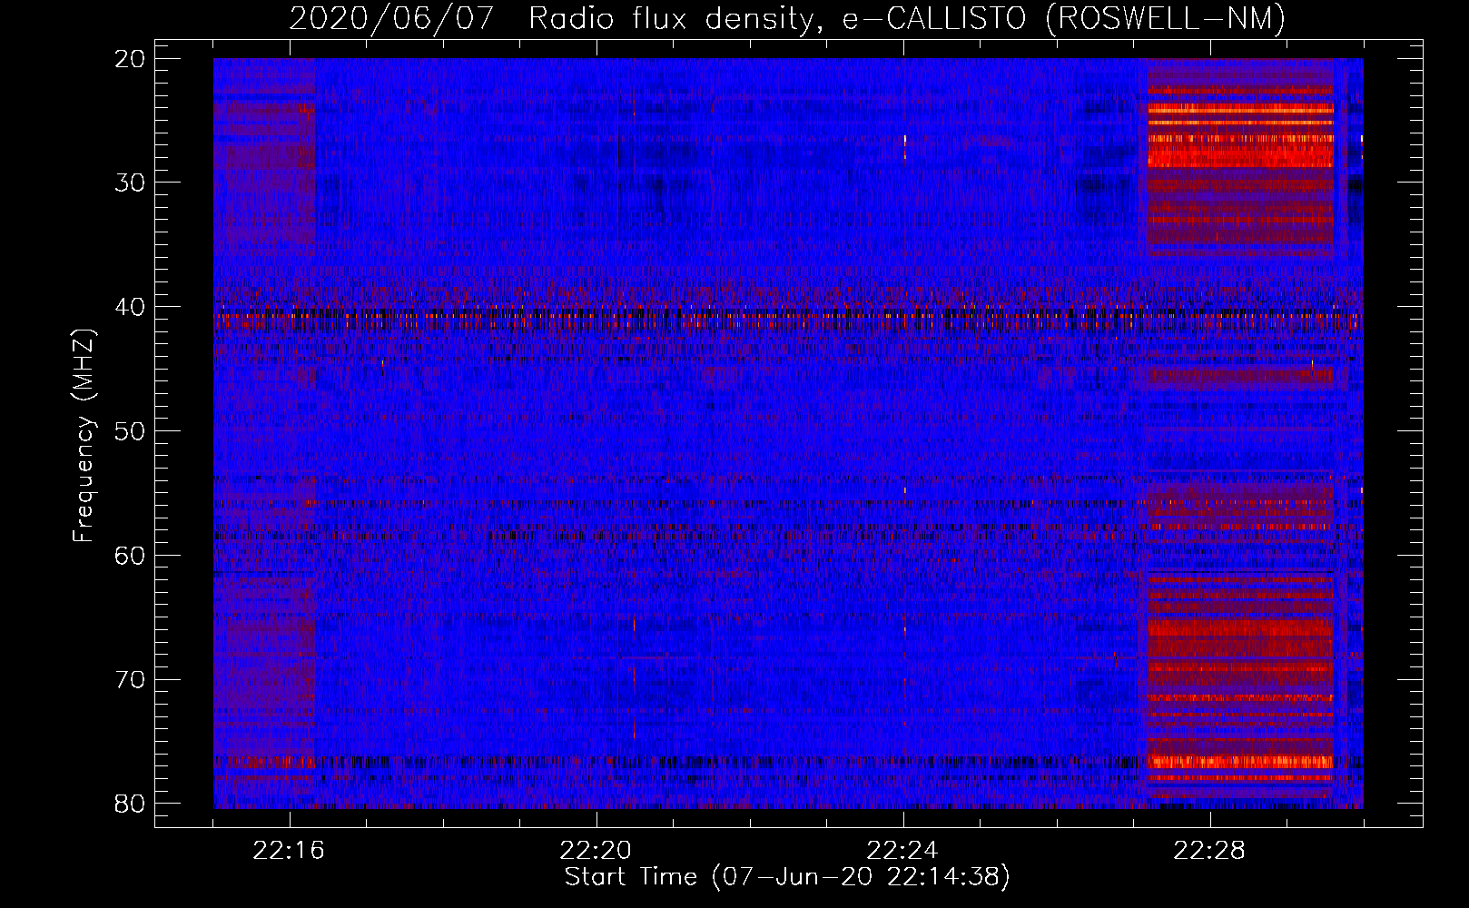The width and height of the screenshot is (1469, 908).
Task: Click the 40 frequency tick label
Action: pos(130,307)
